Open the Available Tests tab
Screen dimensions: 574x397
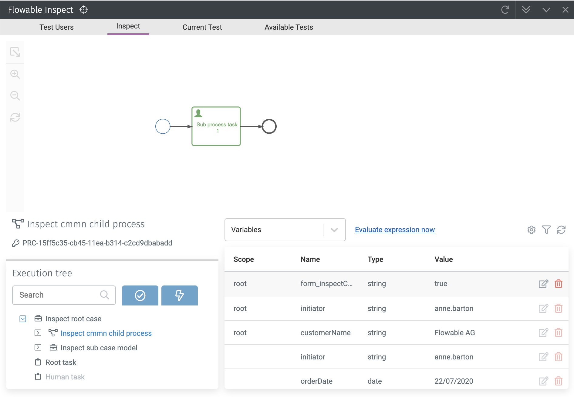click(x=289, y=27)
